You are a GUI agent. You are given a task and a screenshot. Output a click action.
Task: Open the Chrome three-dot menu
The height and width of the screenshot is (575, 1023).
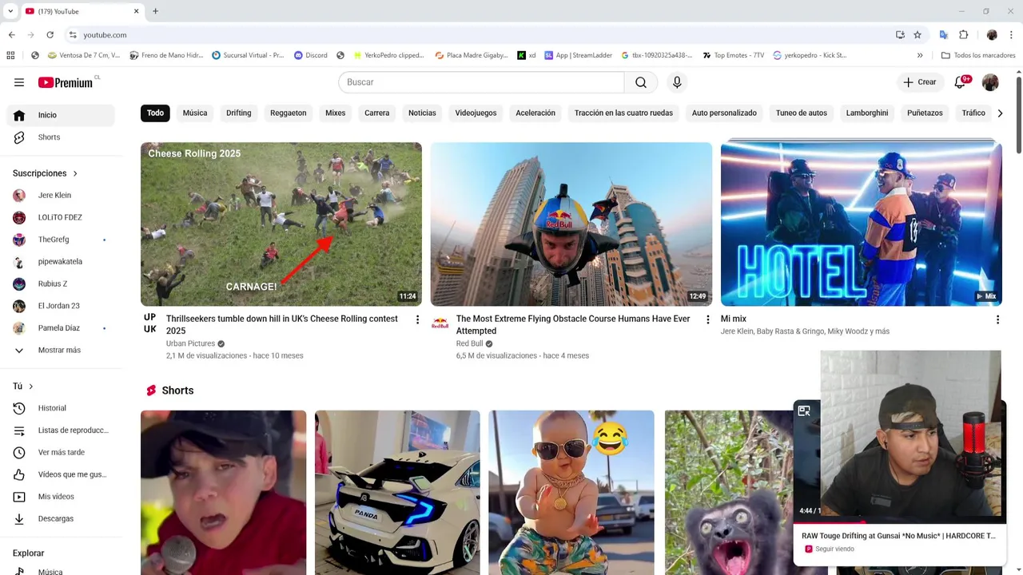coord(1012,35)
